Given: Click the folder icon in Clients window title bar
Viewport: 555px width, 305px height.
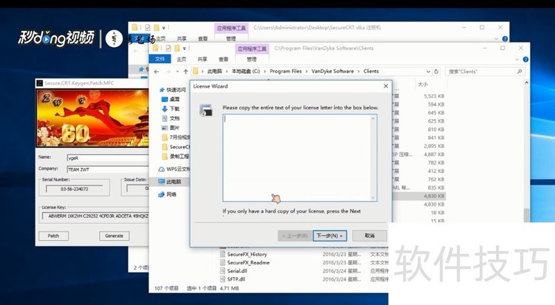Looking at the screenshot, I should click(155, 48).
